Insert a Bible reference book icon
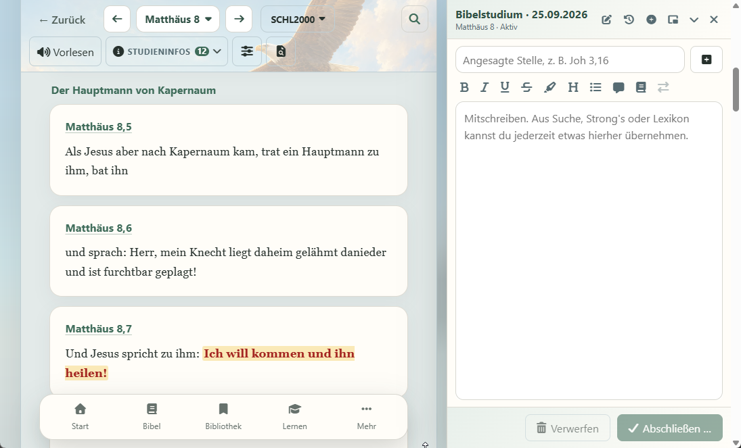 (x=641, y=87)
